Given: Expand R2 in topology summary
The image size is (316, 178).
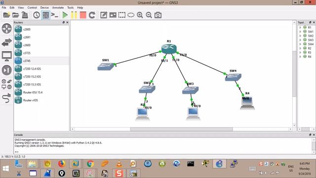Looking at the screenshot, I should tap(300, 48).
